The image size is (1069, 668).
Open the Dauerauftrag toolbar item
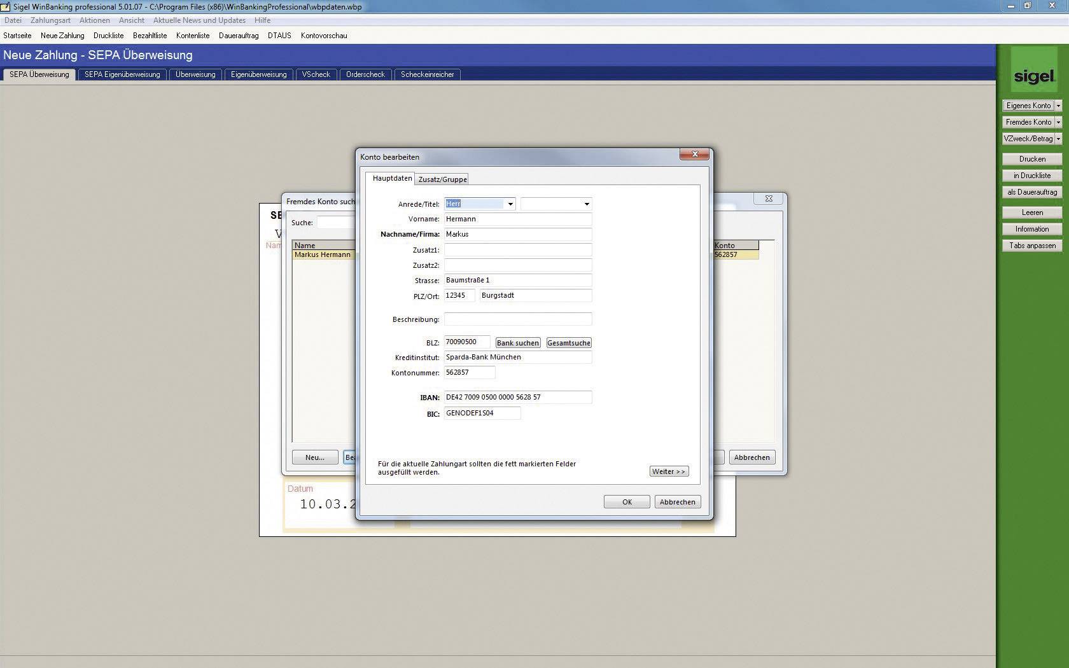(238, 36)
